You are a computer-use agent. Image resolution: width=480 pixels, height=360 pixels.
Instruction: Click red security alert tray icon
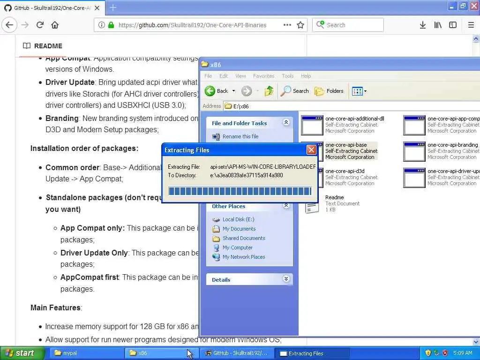pyautogui.click(x=445, y=353)
